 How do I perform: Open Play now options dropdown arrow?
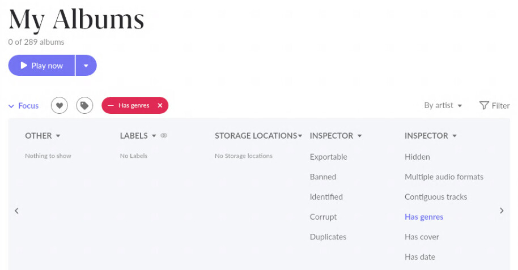(x=86, y=65)
